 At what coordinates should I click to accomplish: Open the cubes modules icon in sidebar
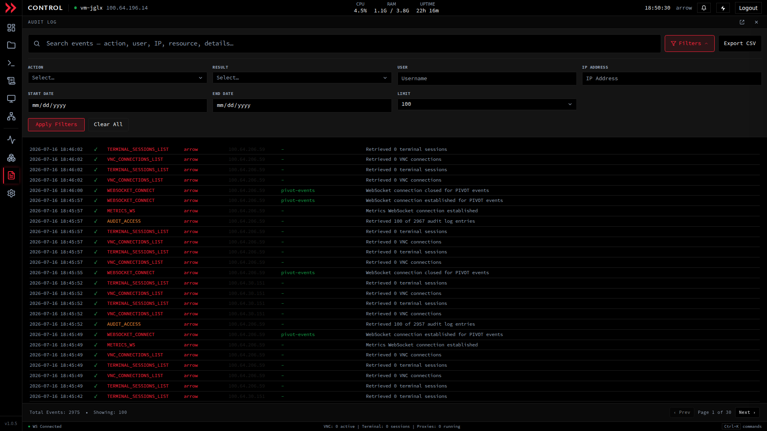(11, 158)
